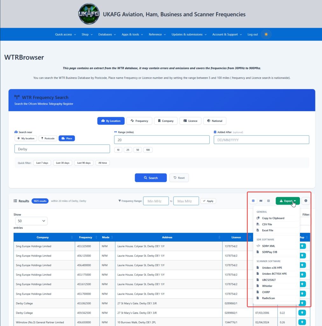Image resolution: width=322 pixels, height=326 pixels.
Task: Expand the Databases menu
Action: pyautogui.click(x=107, y=34)
